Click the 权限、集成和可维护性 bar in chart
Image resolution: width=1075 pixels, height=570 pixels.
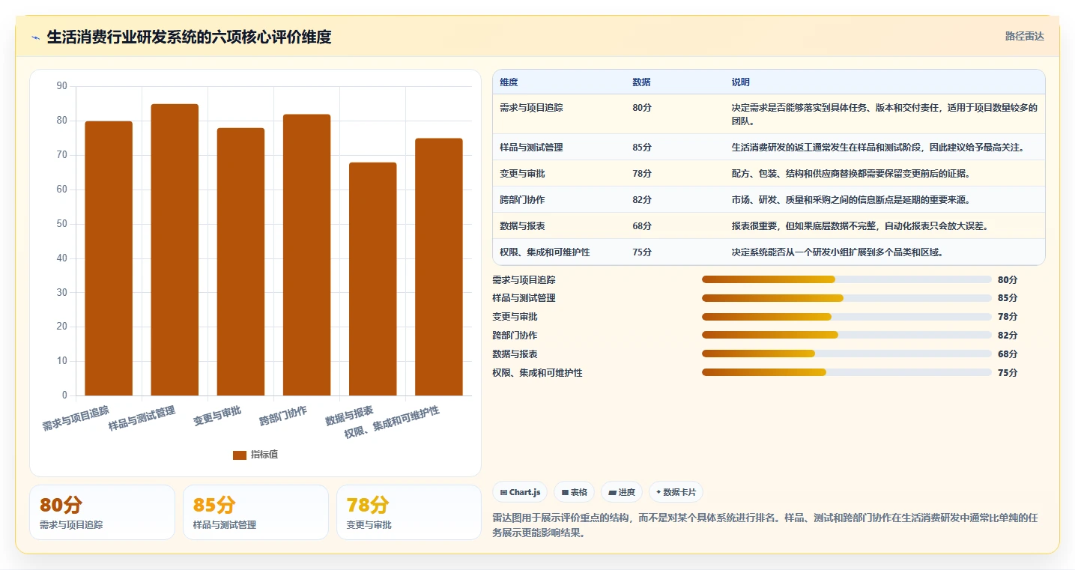coord(439,267)
